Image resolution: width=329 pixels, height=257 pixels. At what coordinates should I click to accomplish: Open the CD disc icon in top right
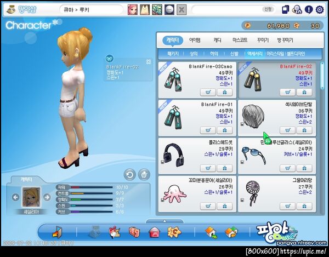pos(297,10)
